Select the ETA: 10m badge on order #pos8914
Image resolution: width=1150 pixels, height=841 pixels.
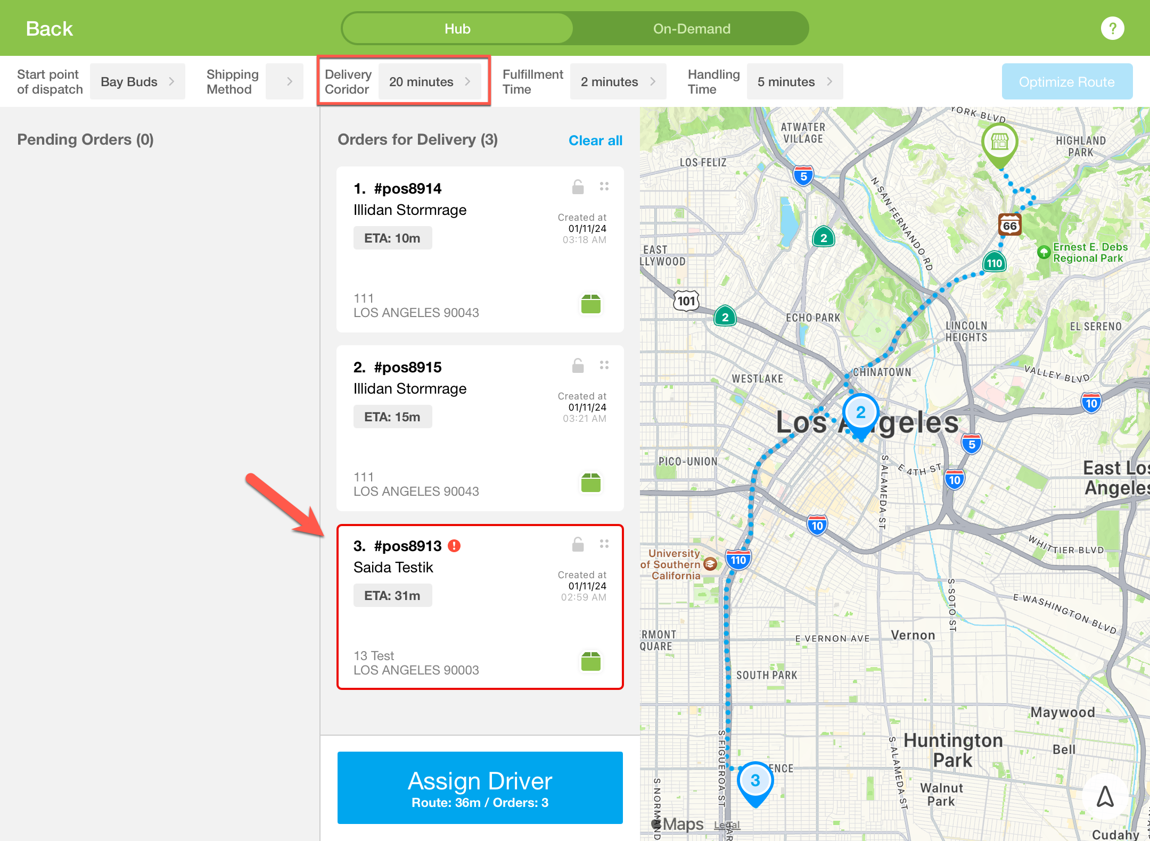(x=392, y=238)
